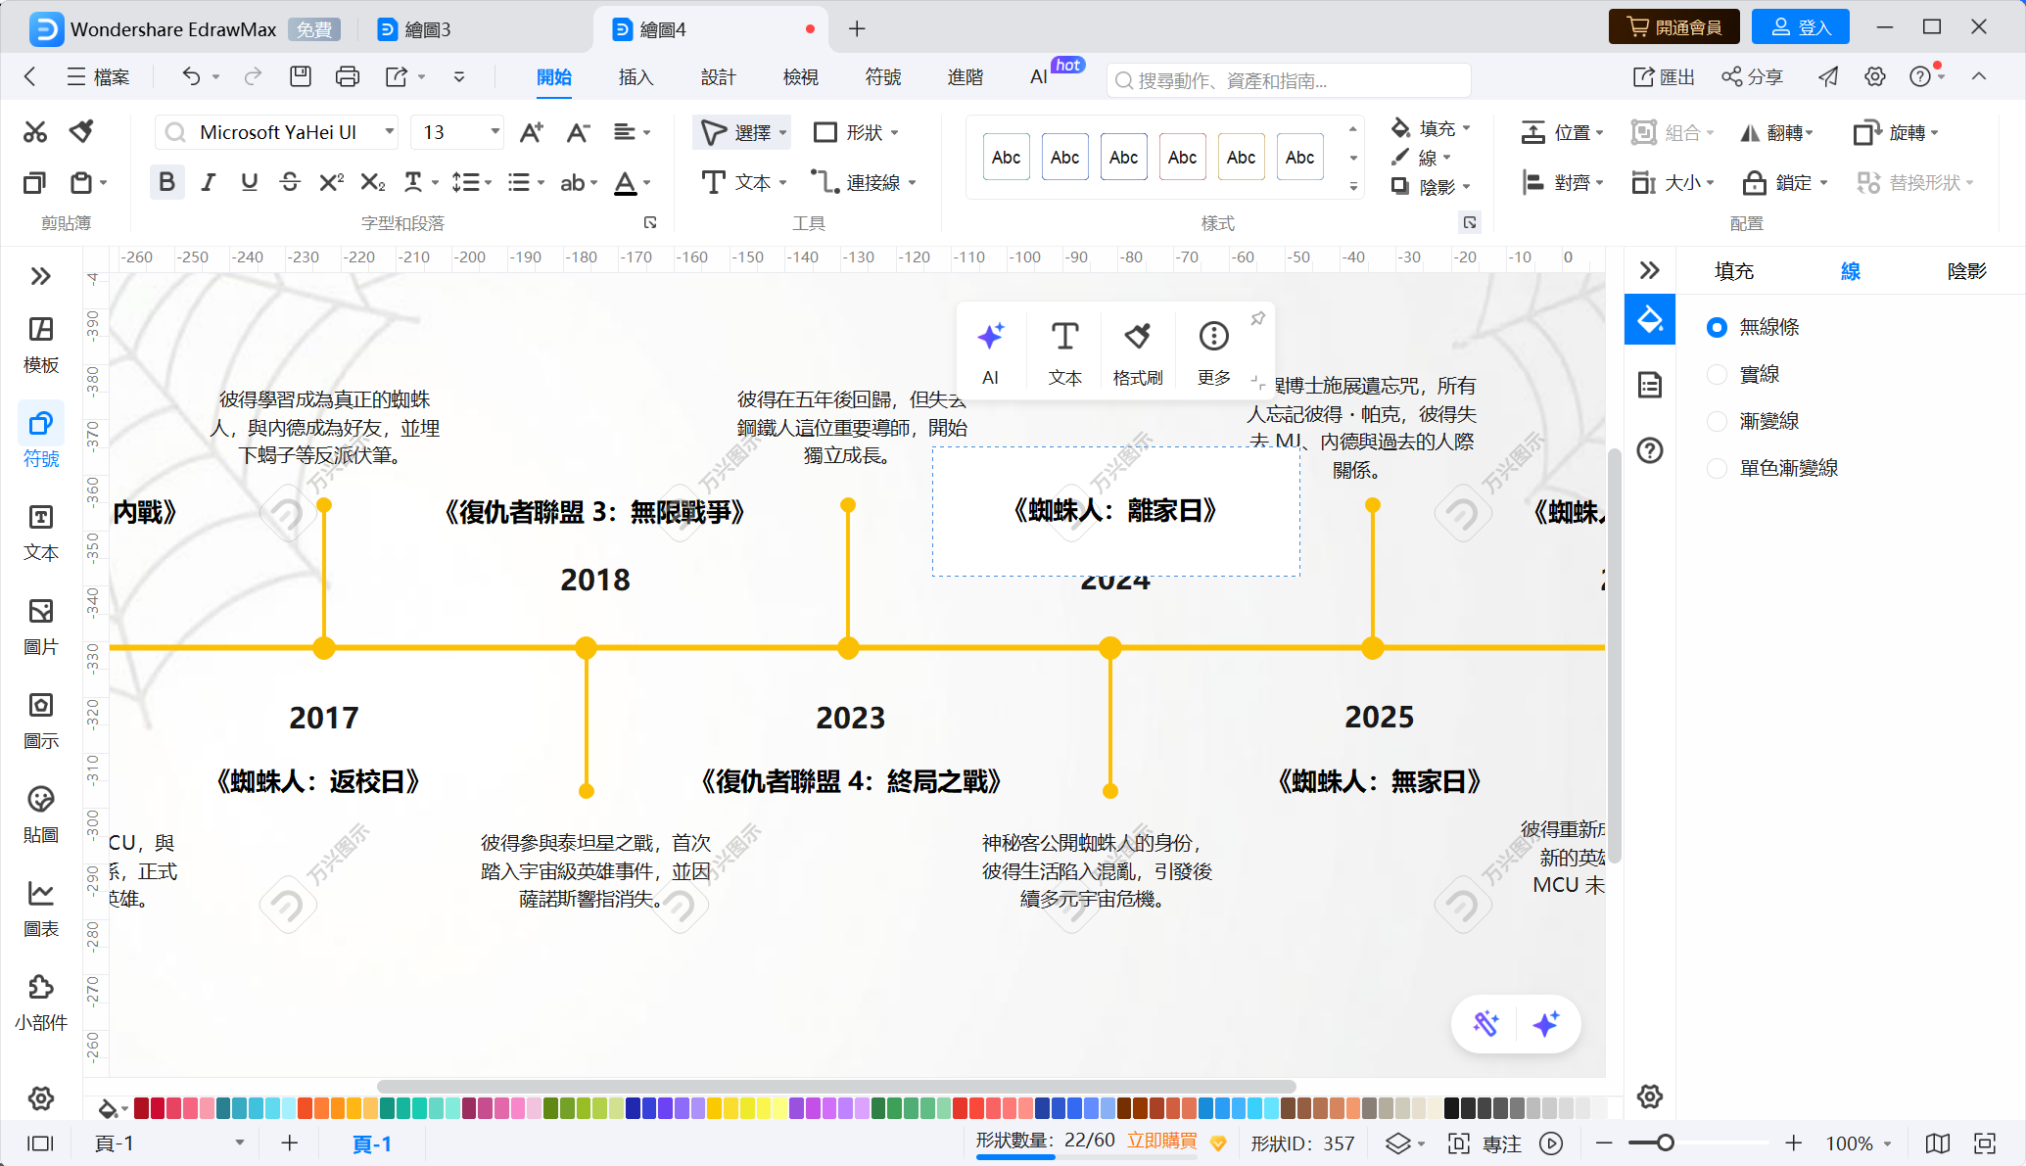Image resolution: width=2026 pixels, height=1166 pixels.
Task: Expand the Fill dropdown in ribbon
Action: (x=1466, y=128)
